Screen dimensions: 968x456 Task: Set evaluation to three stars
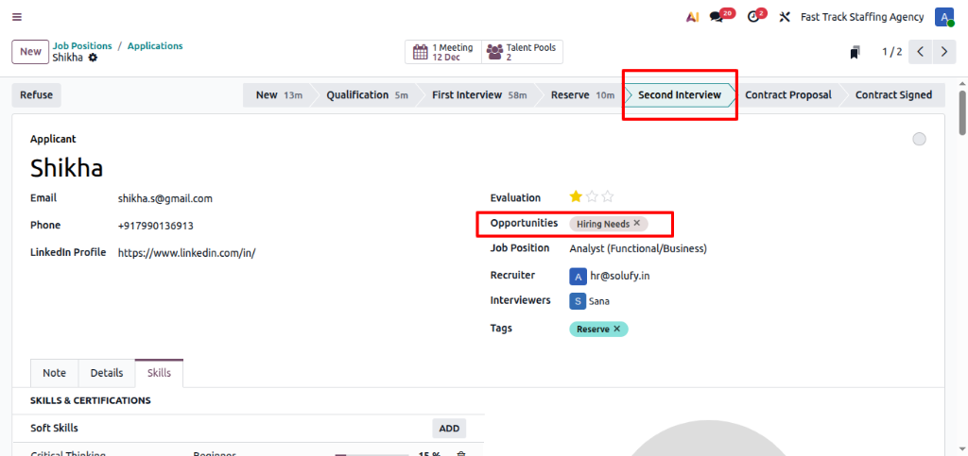[608, 197]
